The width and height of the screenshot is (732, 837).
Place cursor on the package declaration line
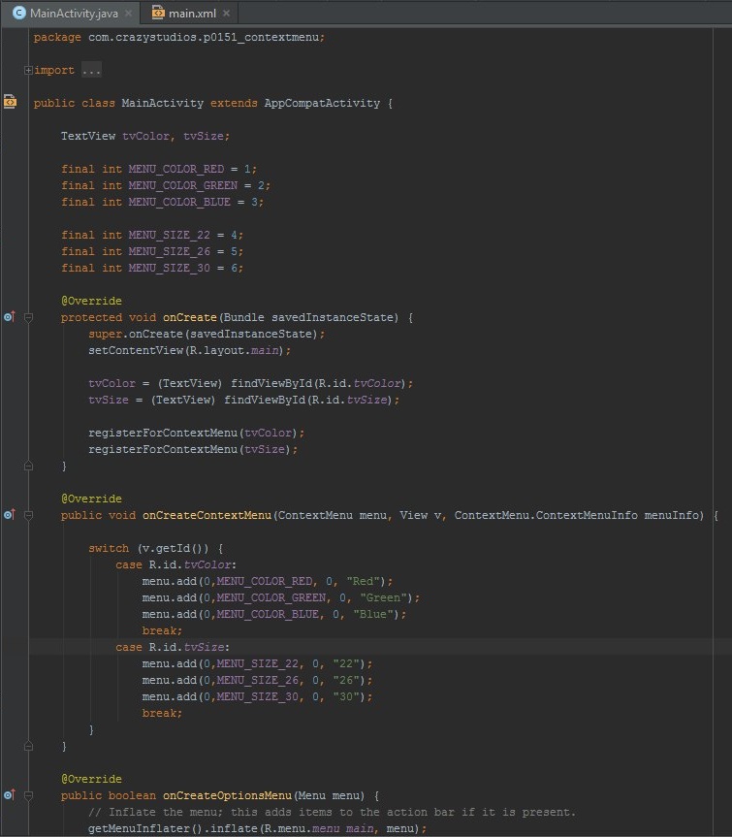(x=178, y=38)
